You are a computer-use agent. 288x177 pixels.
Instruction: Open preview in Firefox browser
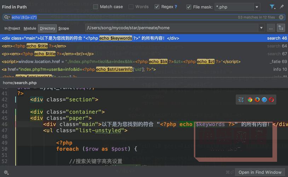click(257, 99)
